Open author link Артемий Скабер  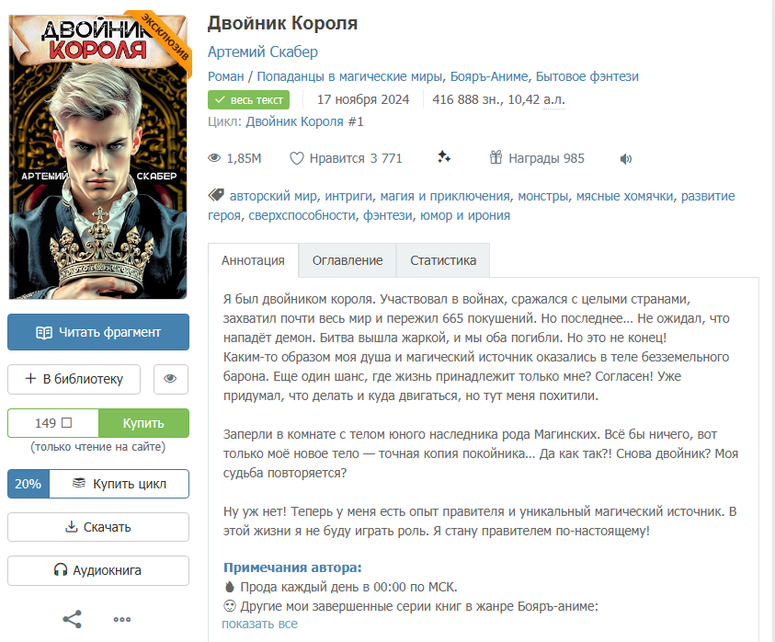(x=262, y=52)
